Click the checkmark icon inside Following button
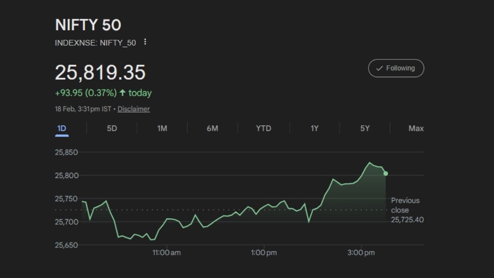This screenshot has width=494, height=278. click(379, 68)
